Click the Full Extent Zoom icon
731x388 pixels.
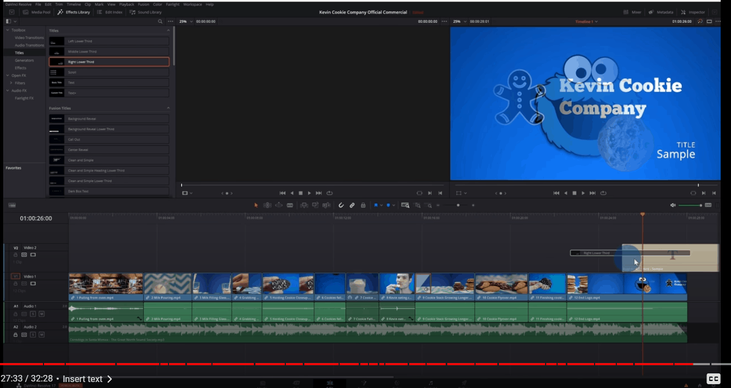(405, 205)
